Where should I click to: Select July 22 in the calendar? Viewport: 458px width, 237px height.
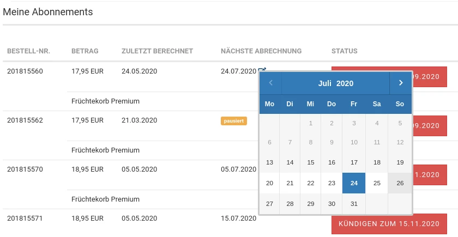310,183
